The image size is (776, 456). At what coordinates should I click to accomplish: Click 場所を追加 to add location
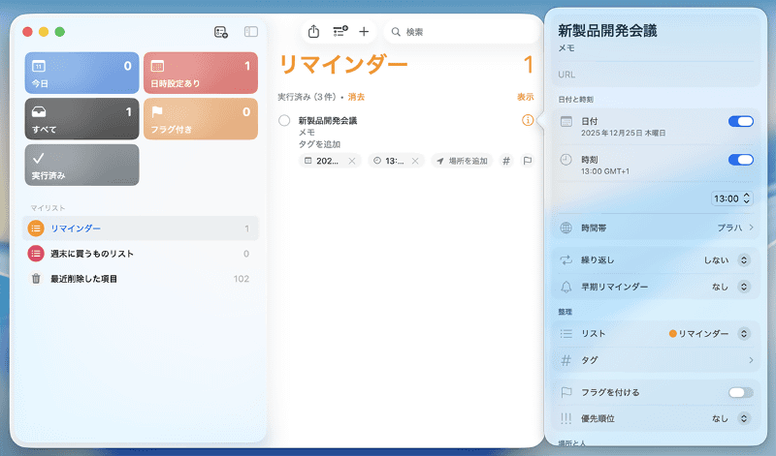[x=463, y=161]
